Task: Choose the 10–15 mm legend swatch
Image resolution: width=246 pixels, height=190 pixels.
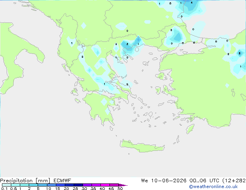Action: (51, 185)
